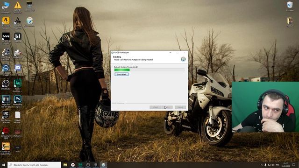Open the desktop shortcut with white bars icon
This screenshot has width=299, height=168.
(18, 38)
